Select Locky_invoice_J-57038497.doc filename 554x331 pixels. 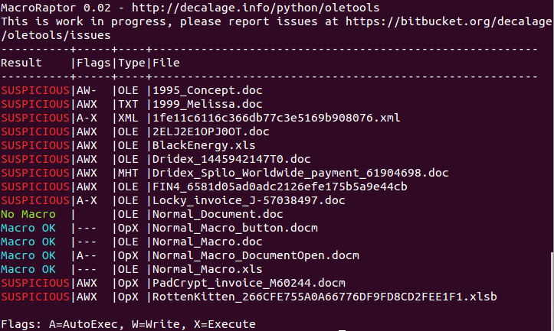(249, 200)
